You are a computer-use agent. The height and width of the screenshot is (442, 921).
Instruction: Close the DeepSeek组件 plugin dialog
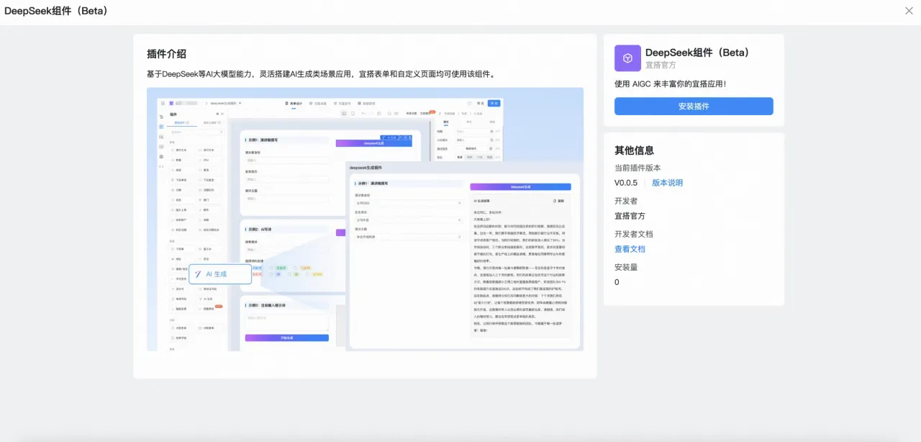coord(909,11)
